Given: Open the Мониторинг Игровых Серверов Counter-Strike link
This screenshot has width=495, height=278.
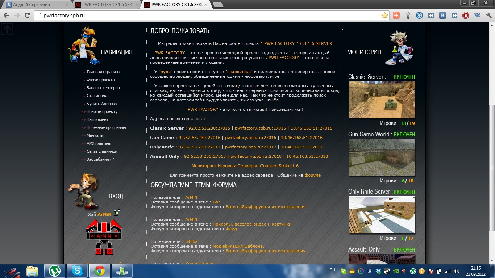Looking at the screenshot, I should pos(245,166).
